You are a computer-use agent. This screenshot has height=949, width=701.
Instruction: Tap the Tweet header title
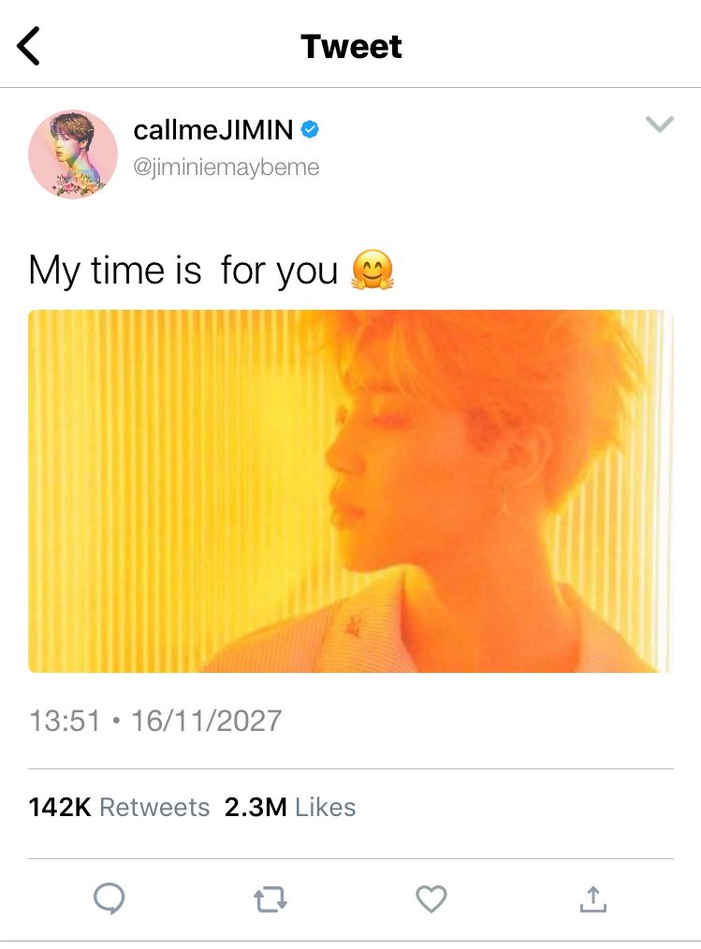pyautogui.click(x=351, y=46)
